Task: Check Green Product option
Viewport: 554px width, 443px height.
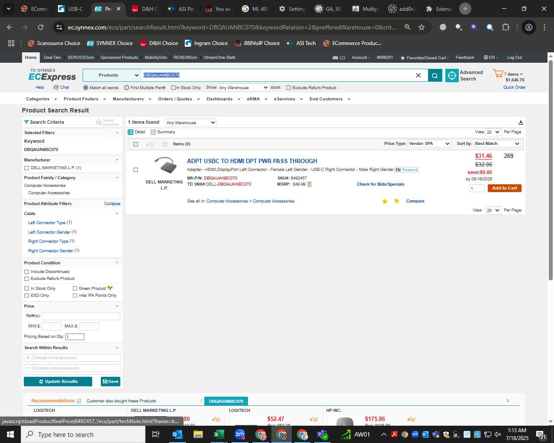Action: [75, 289]
